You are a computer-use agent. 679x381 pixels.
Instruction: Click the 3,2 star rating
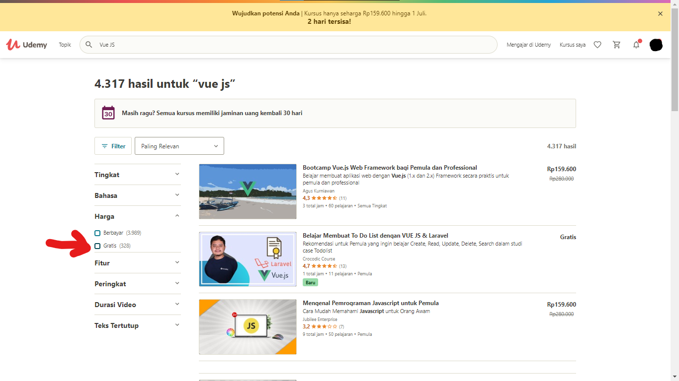click(x=323, y=326)
